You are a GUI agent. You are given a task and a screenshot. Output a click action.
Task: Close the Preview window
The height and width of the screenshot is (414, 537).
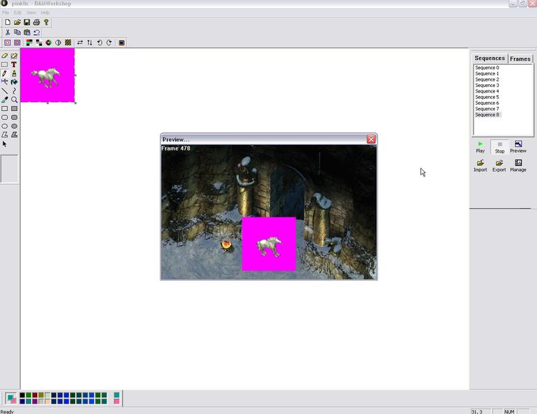[371, 139]
